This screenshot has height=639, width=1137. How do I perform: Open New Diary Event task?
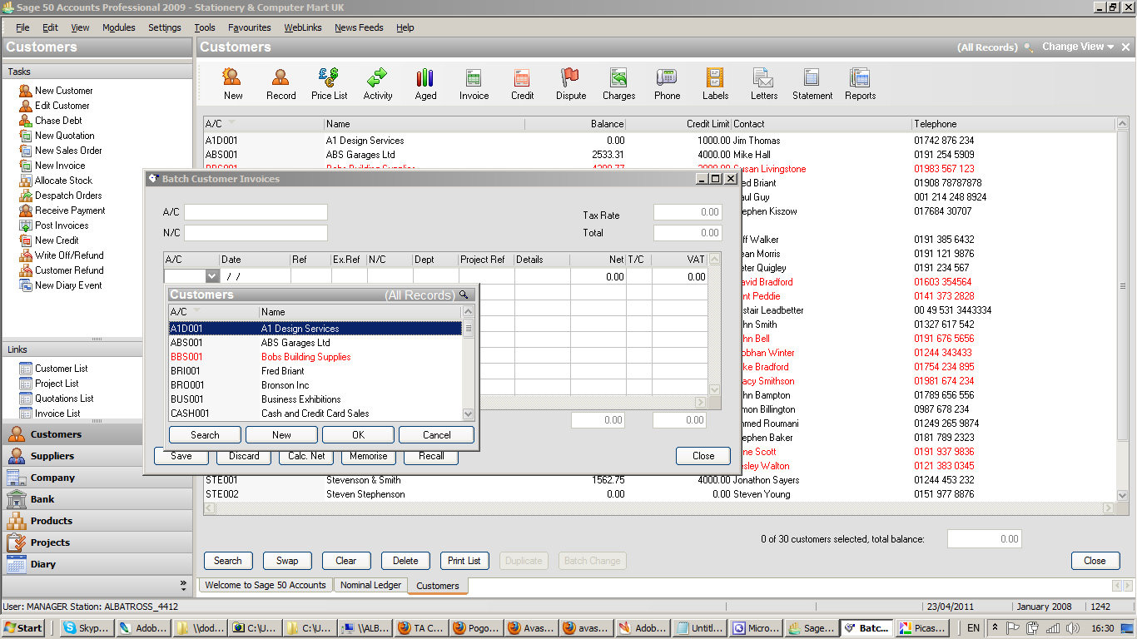tap(68, 285)
